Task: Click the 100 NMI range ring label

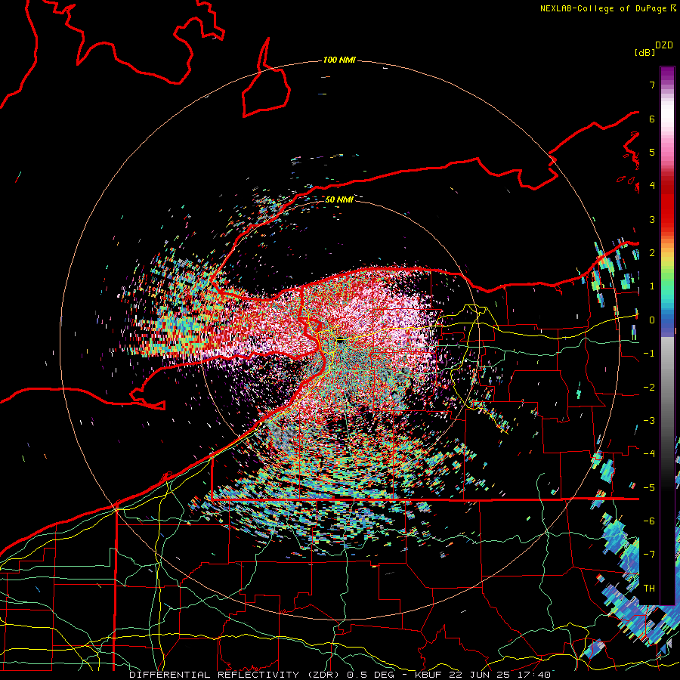Action: point(339,60)
